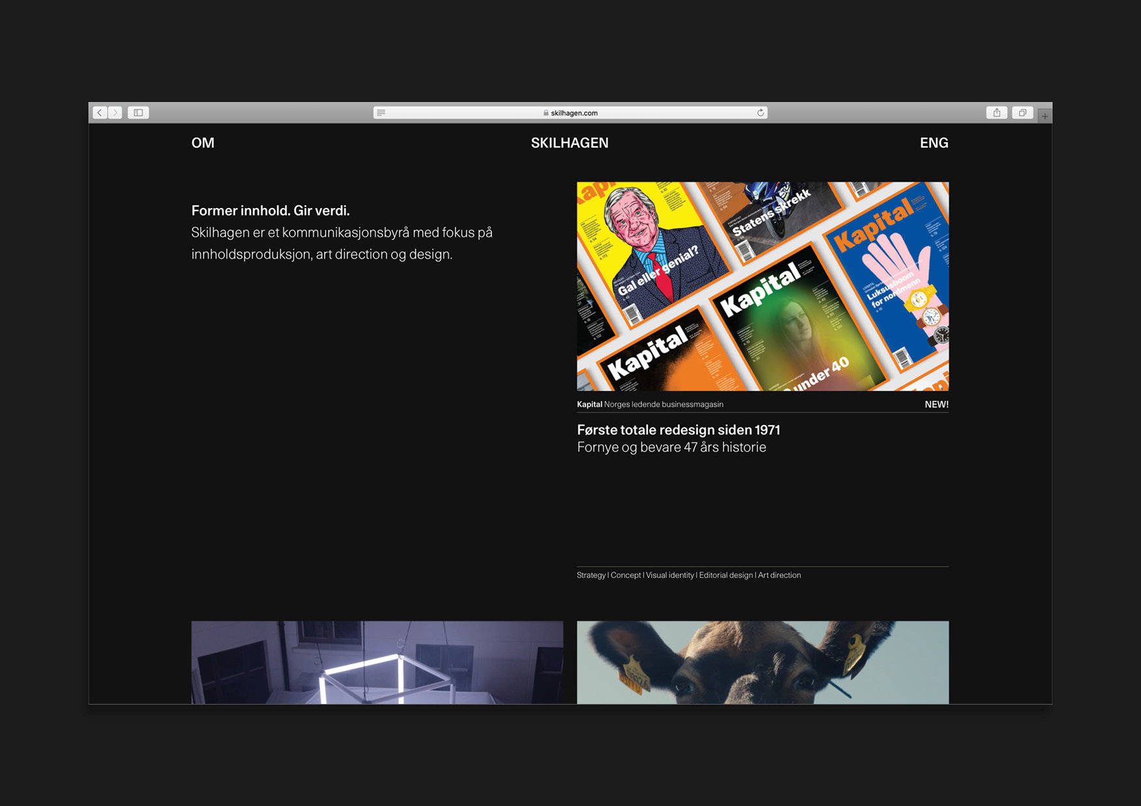The width and height of the screenshot is (1141, 806).
Task: Go back with the browser back arrow
Action: click(100, 112)
